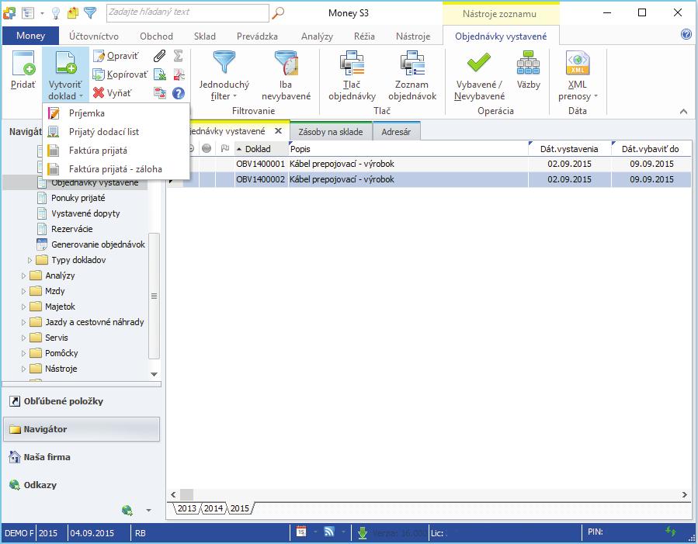
Task: Click the PDF export icon
Action: pyautogui.click(x=179, y=74)
